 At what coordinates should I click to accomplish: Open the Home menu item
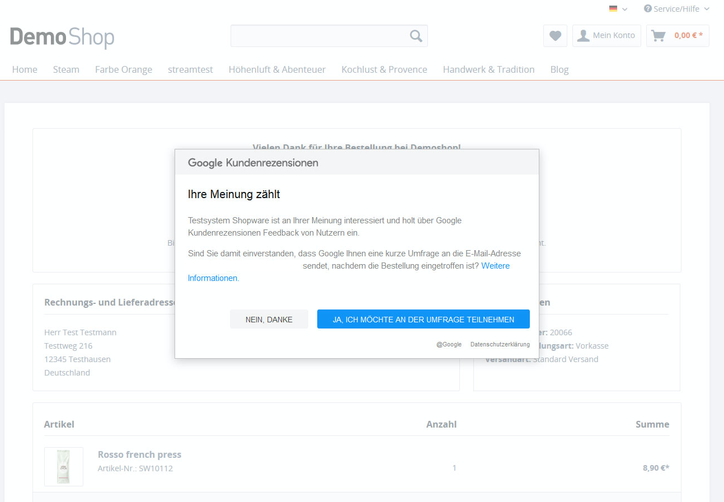click(25, 69)
